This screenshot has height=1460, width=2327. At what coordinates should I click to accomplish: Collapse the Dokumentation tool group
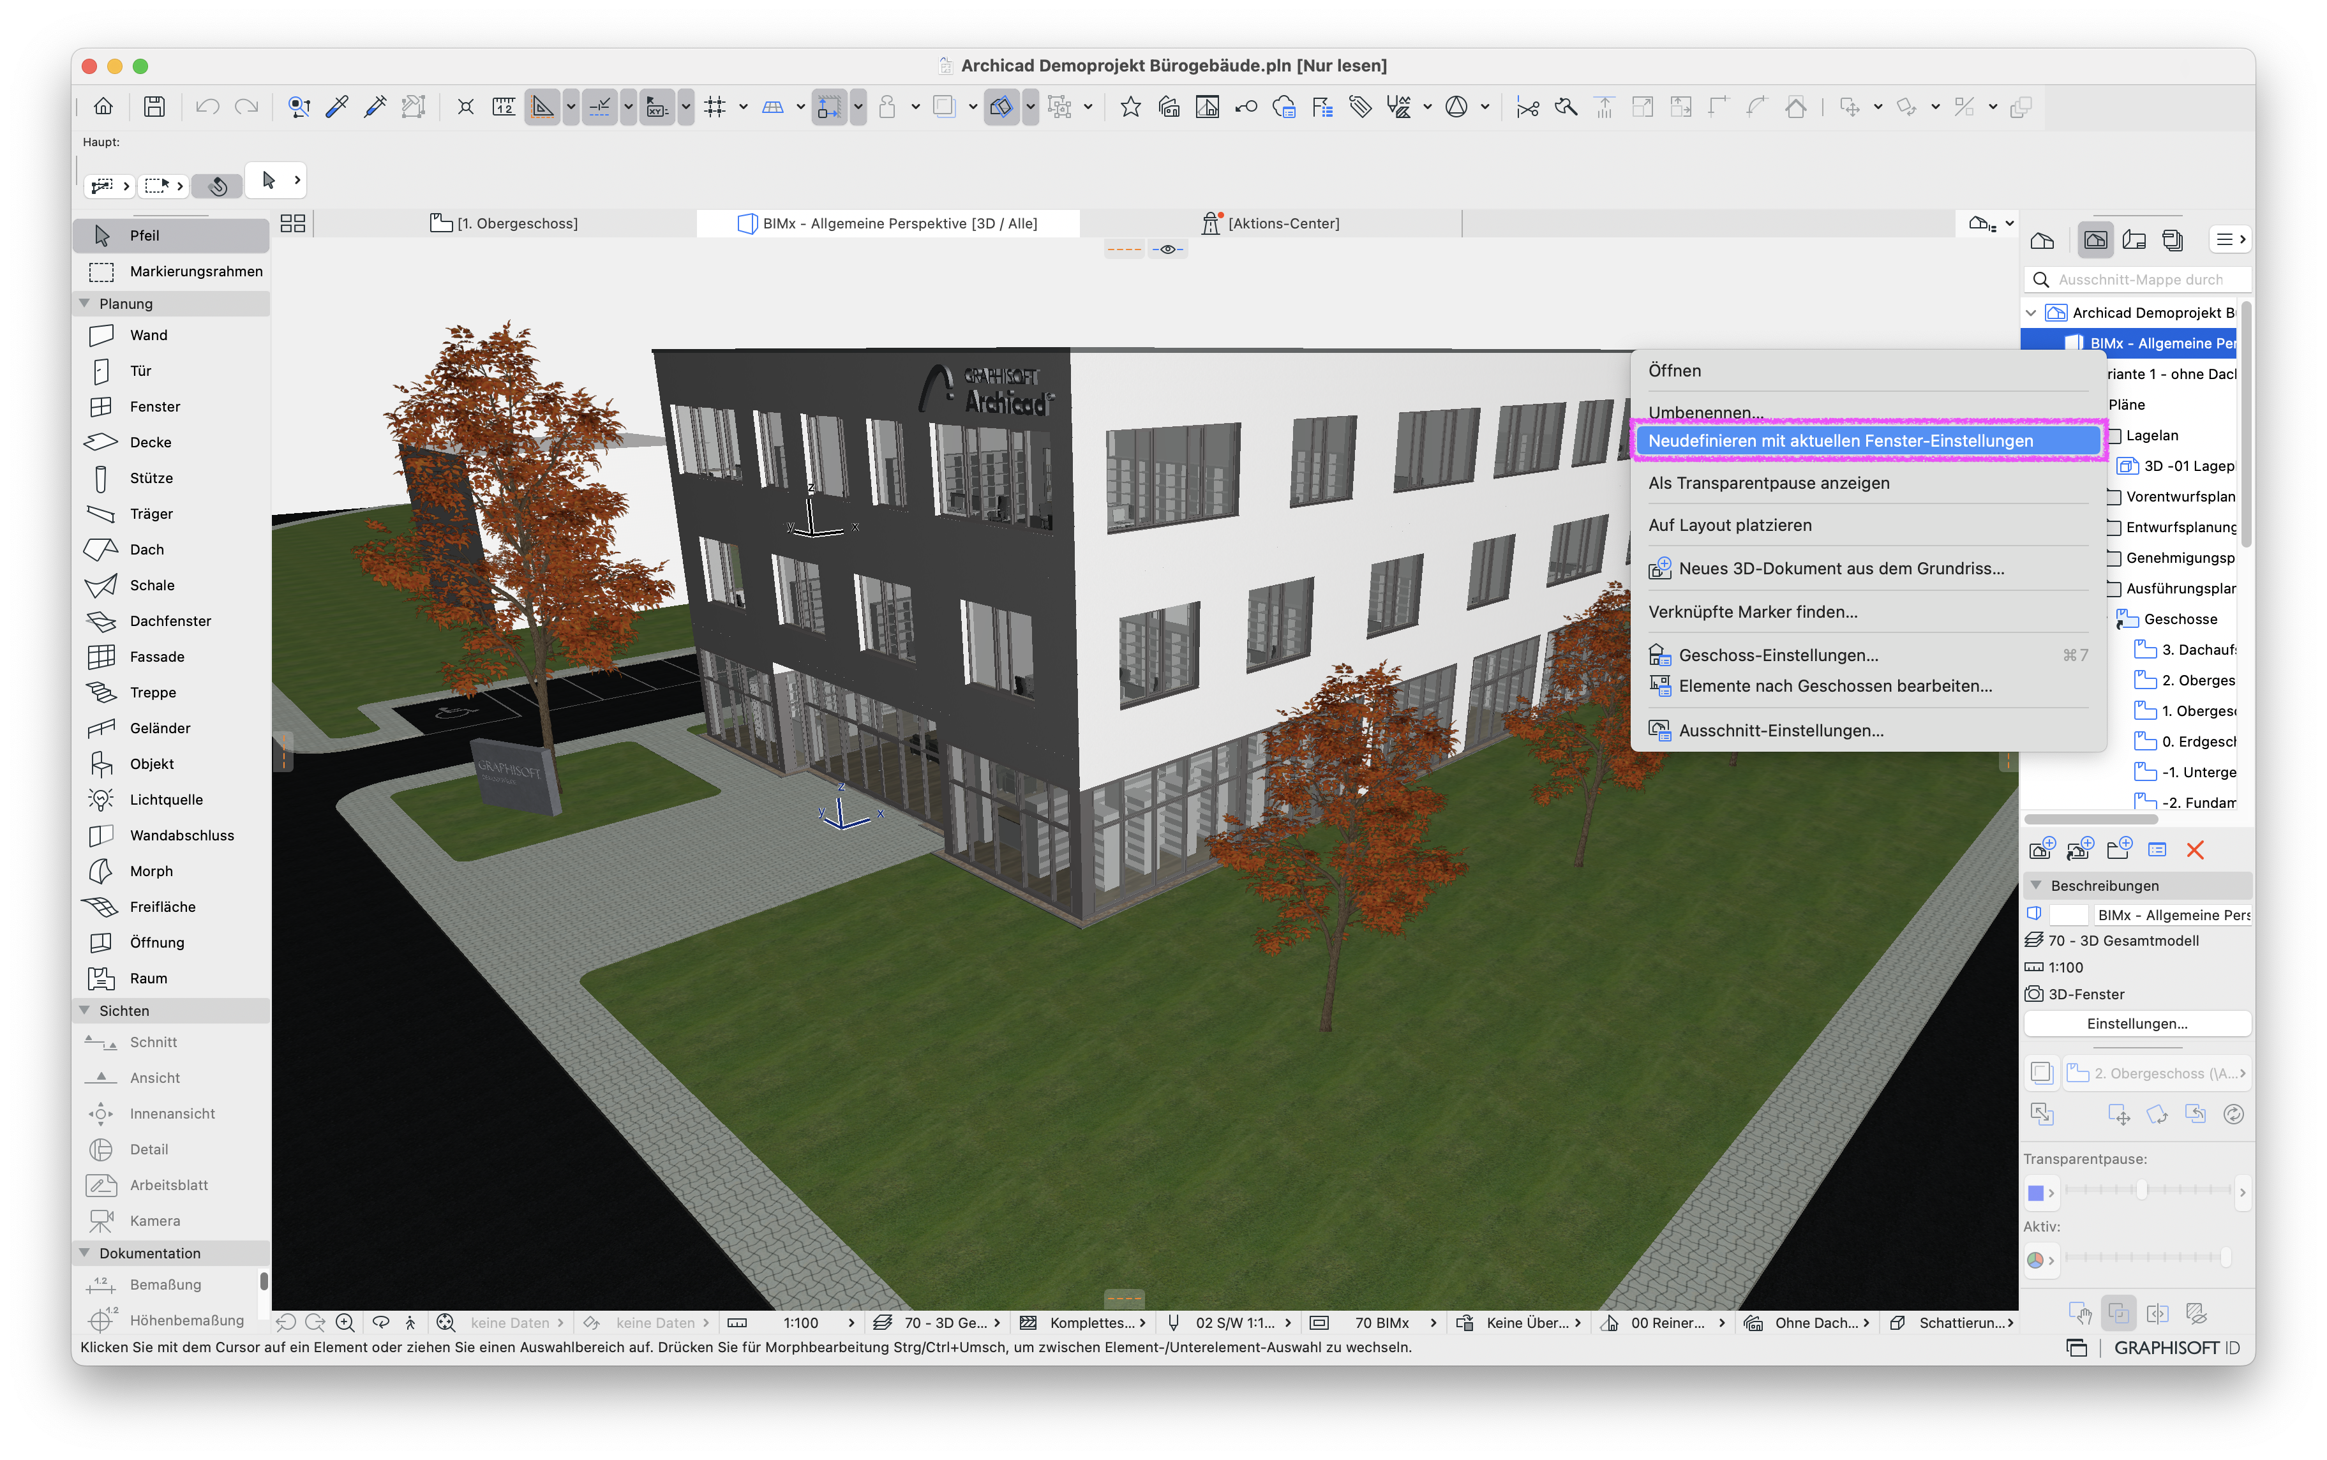(x=85, y=1253)
